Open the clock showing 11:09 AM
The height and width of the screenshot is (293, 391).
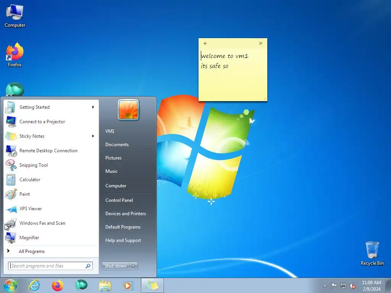click(371, 286)
